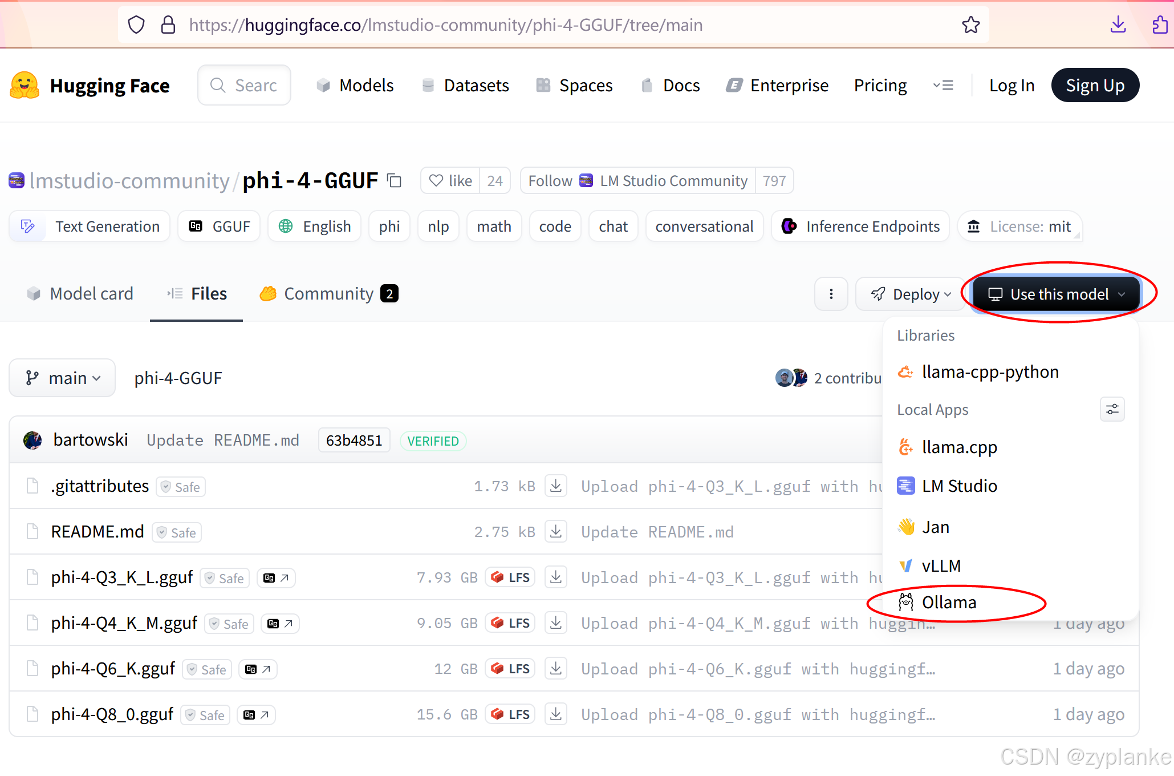Screen dimensions: 1174x776
Task: Expand the navigation overflow menu
Action: [x=943, y=86]
